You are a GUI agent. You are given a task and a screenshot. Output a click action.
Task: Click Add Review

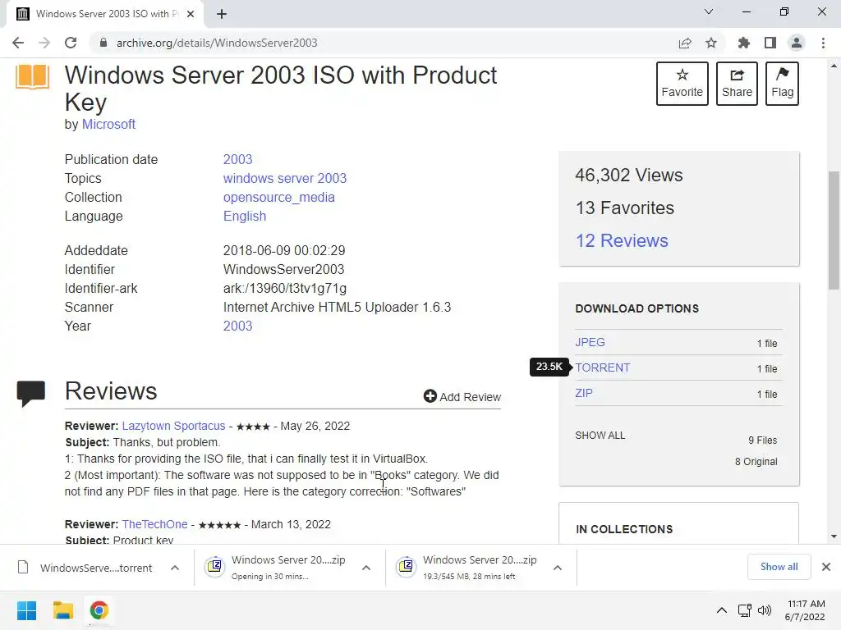462,396
